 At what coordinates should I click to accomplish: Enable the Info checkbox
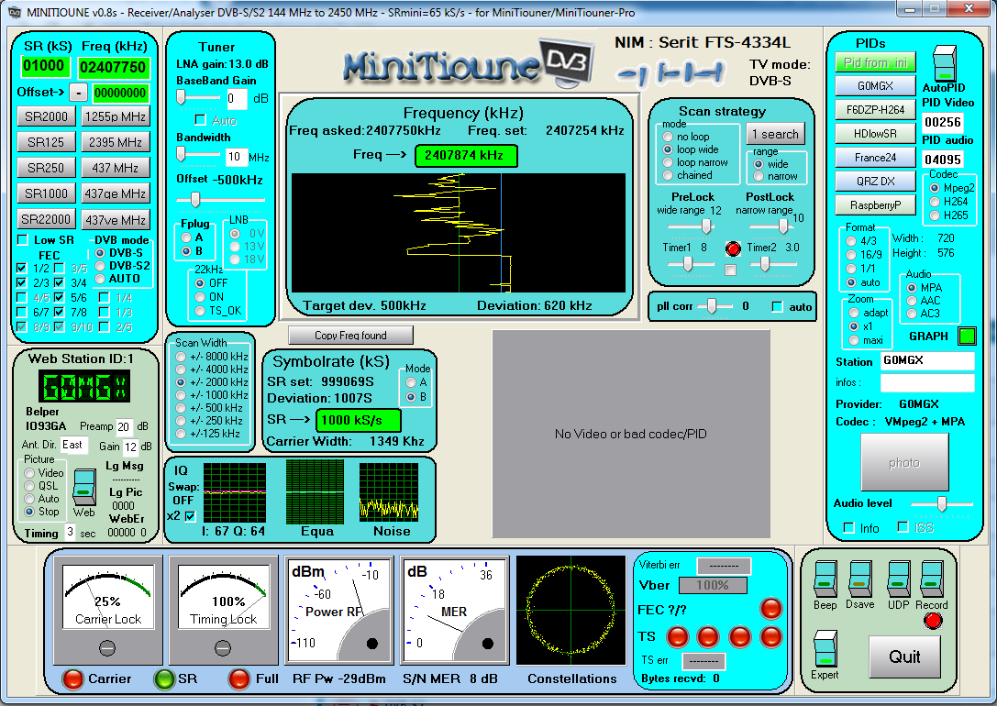(848, 527)
